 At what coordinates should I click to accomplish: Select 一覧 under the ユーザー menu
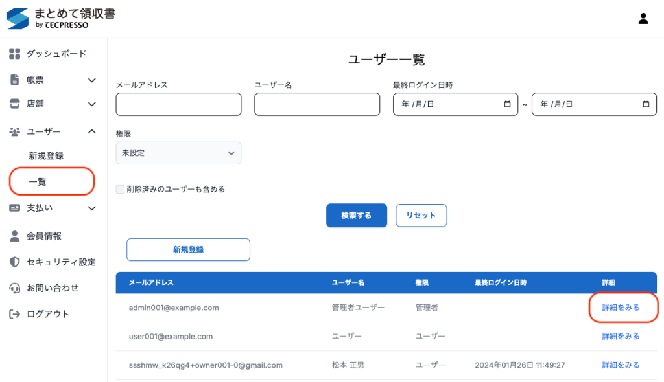point(38,182)
